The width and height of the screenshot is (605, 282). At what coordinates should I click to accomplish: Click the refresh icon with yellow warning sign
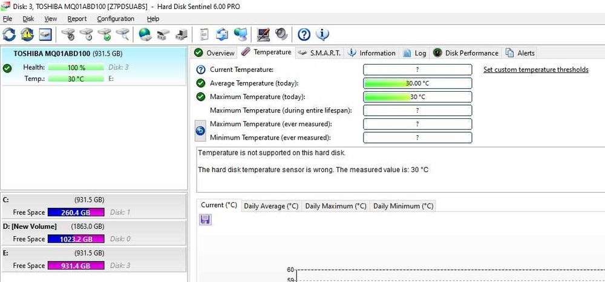coord(27,34)
